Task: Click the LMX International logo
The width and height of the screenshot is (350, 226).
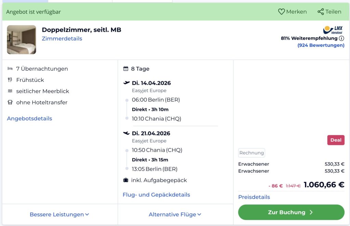Action: 333,30
